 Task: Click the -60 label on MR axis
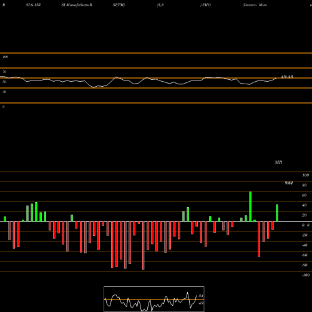[x=305, y=255]
